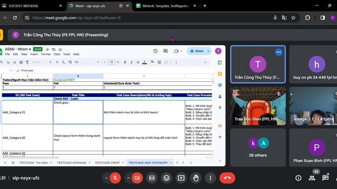The width and height of the screenshot is (337, 189).
Task: Toggle bold formatting in Sheets toolbar
Action: 125,62
